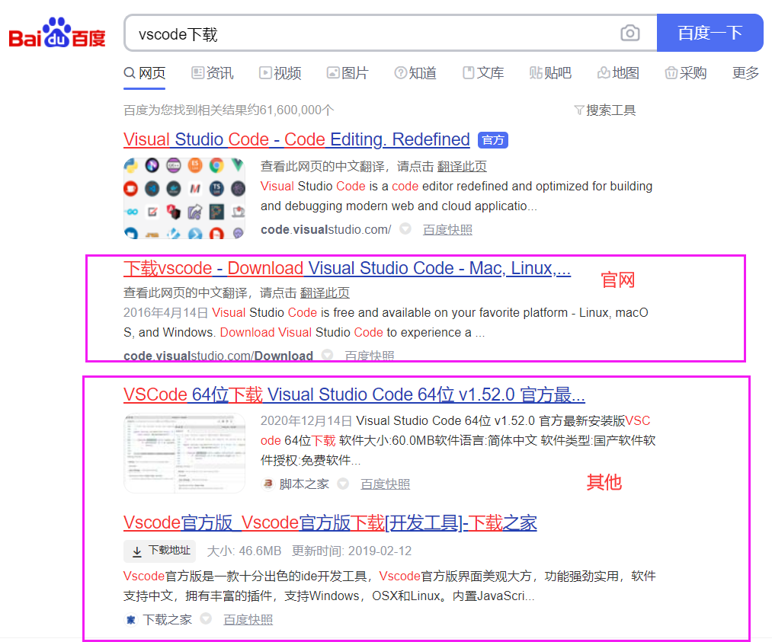Open 百度快照 for the 下载之家 result

coord(248,619)
